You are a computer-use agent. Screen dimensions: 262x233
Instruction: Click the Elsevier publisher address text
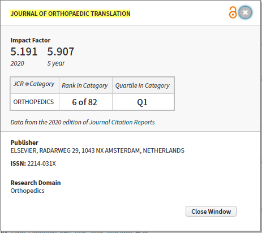pos(97,150)
